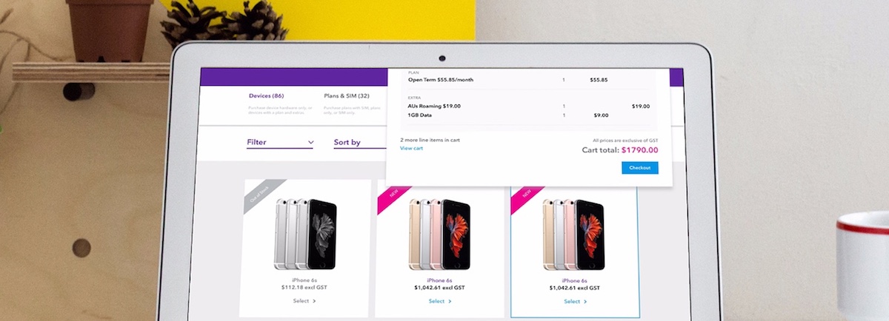
Task: Select the Open Term $55.85/month cart item
Action: (440, 80)
